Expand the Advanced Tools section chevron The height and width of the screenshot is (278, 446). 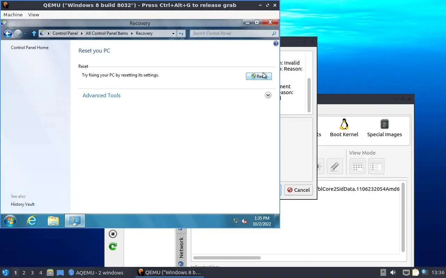[268, 95]
